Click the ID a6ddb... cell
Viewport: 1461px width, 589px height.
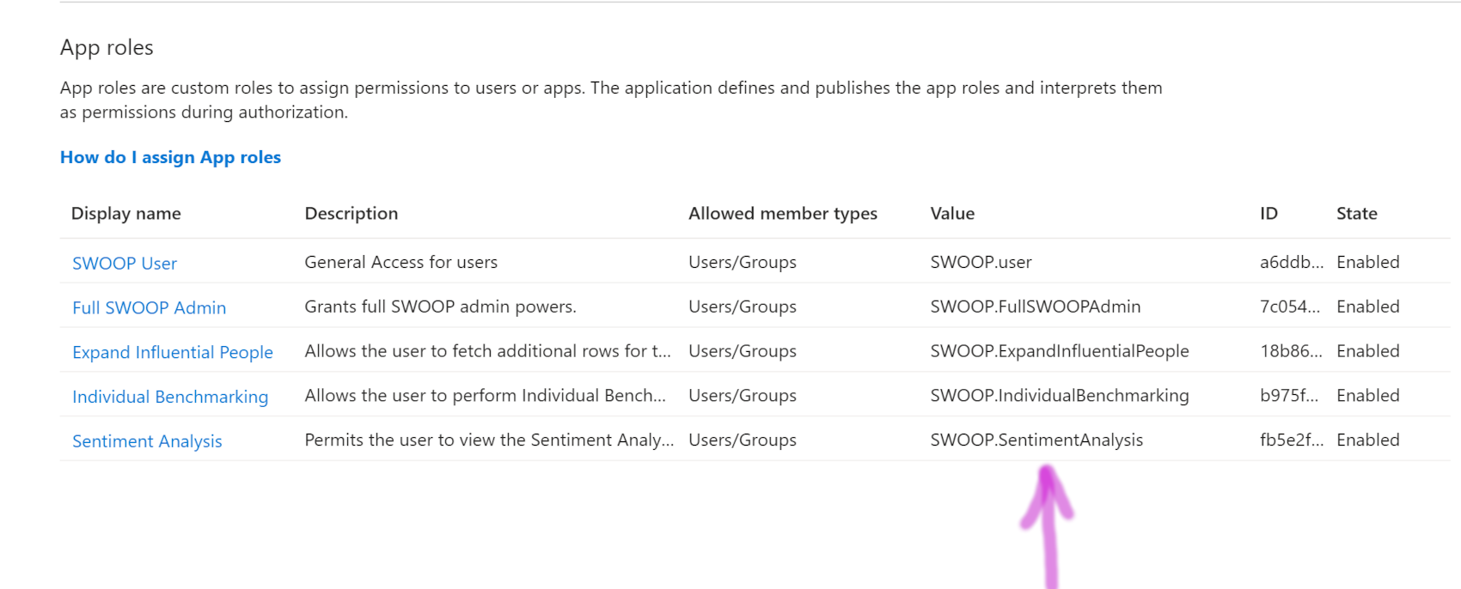[x=1292, y=262]
